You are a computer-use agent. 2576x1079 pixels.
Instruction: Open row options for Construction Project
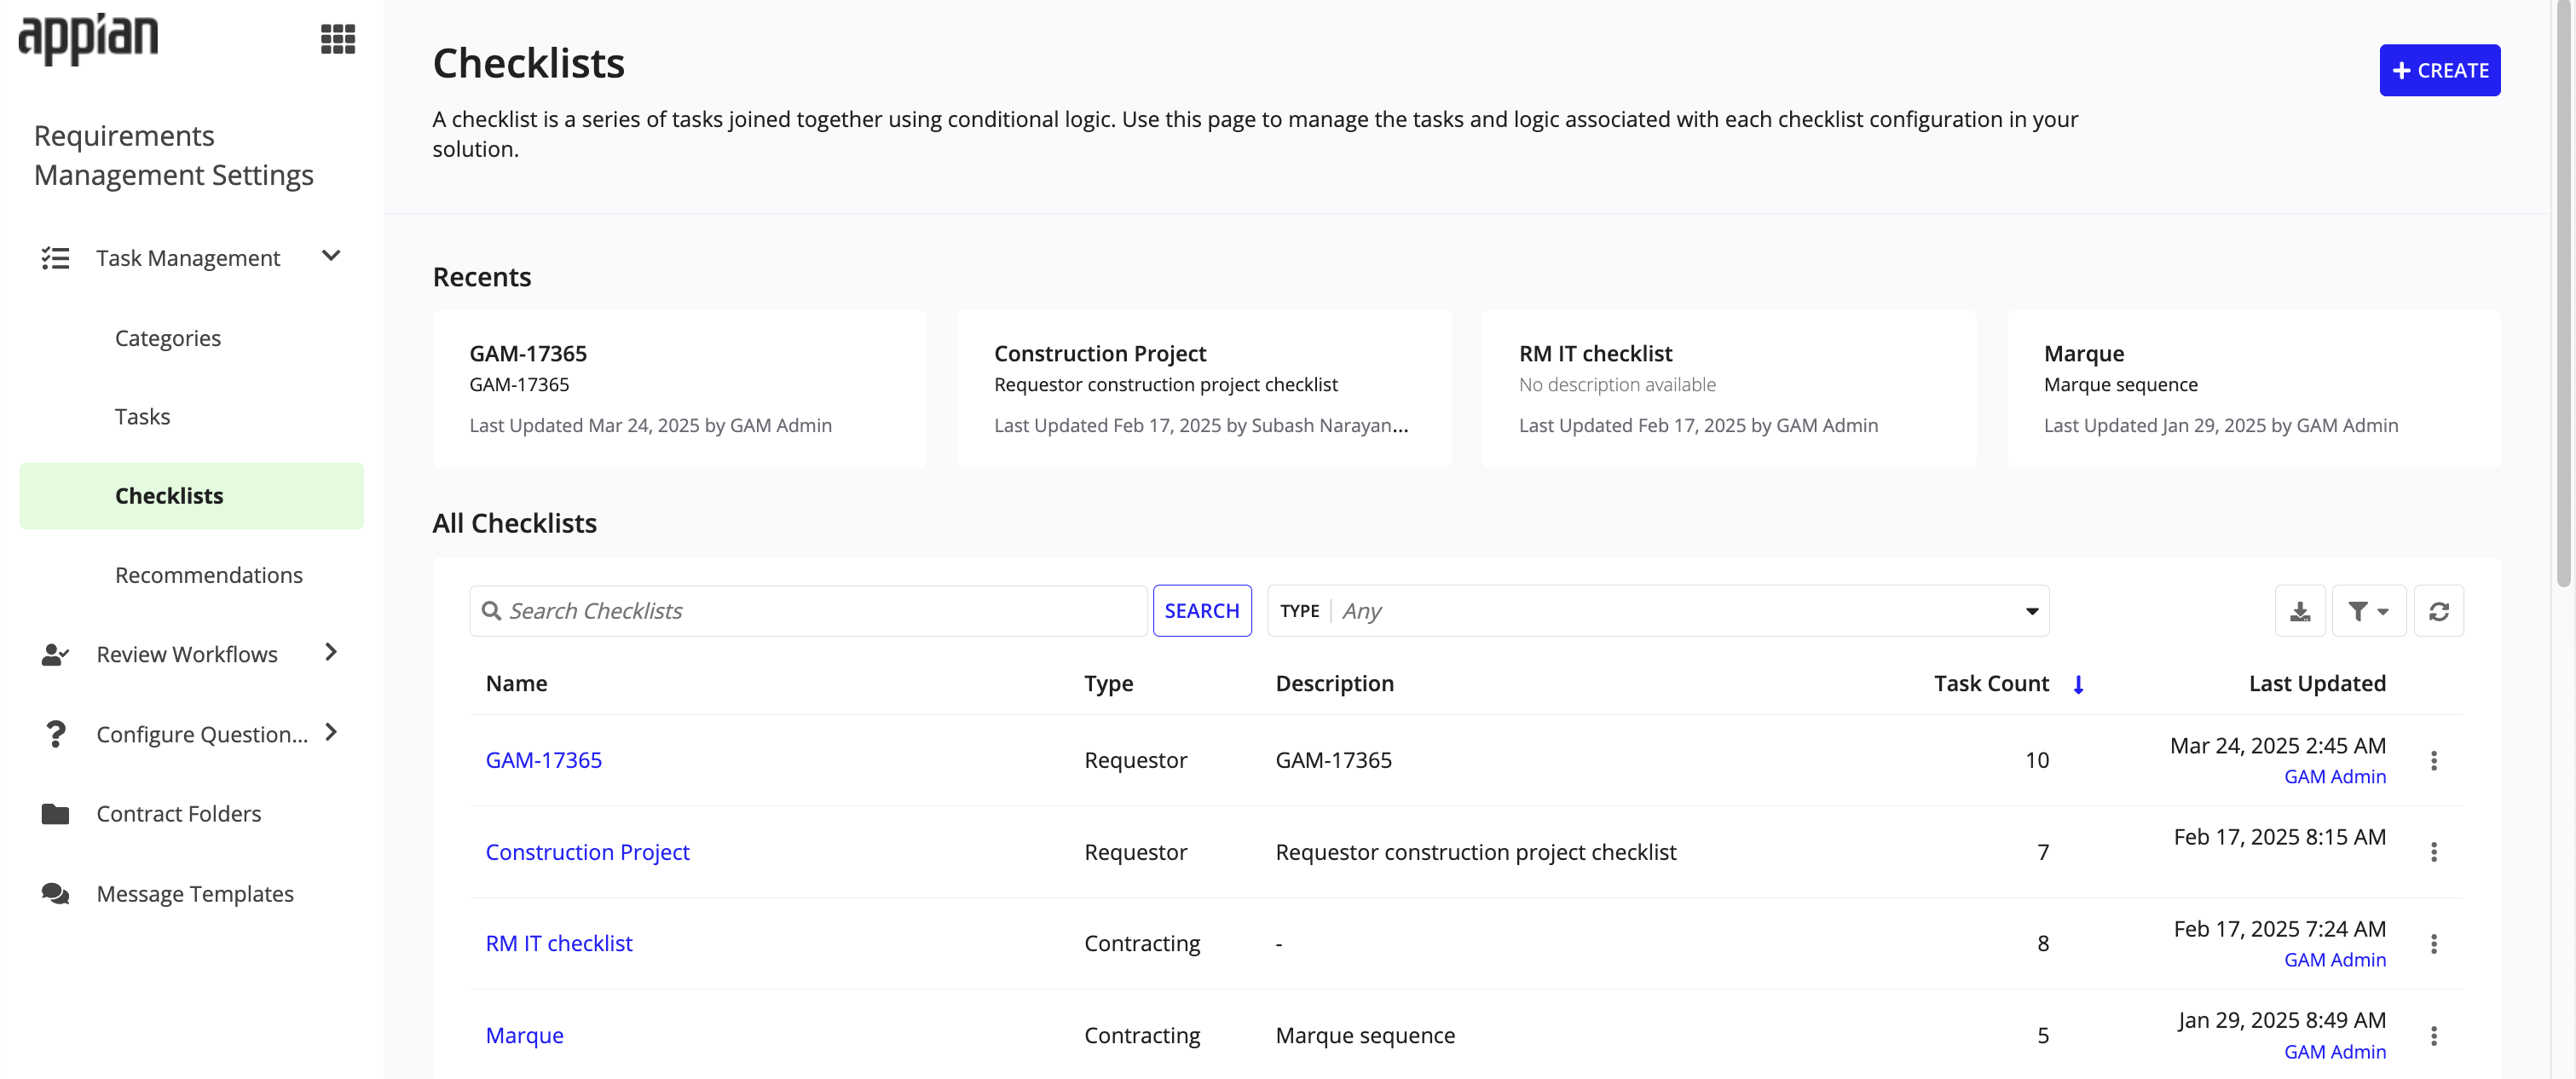[x=2434, y=852]
